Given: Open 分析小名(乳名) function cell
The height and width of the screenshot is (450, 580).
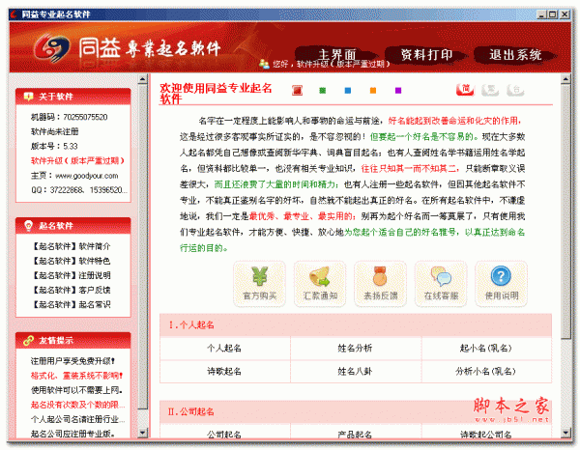Looking at the screenshot, I should click(486, 372).
